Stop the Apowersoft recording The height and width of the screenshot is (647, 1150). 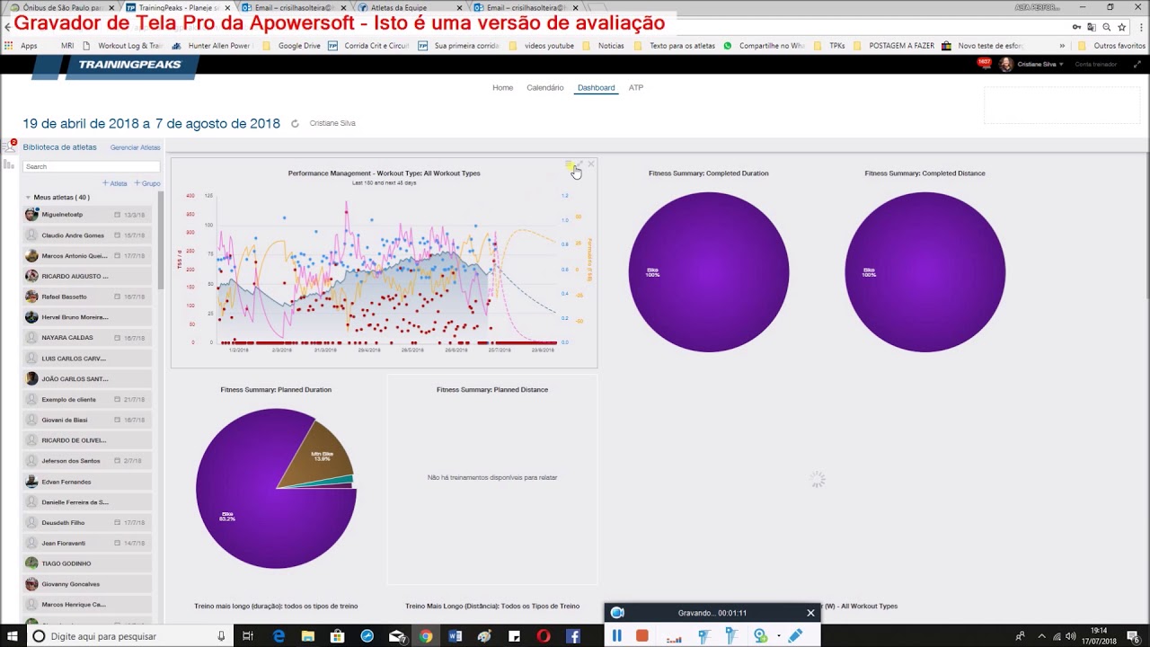tap(642, 635)
